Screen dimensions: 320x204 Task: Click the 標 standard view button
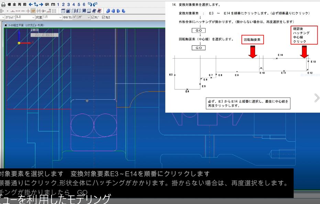click(9, 4)
